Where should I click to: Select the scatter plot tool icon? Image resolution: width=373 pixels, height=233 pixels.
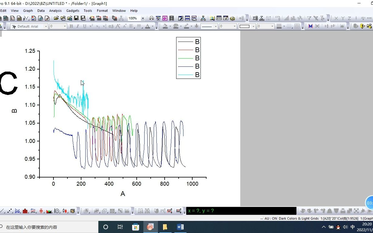10,211
